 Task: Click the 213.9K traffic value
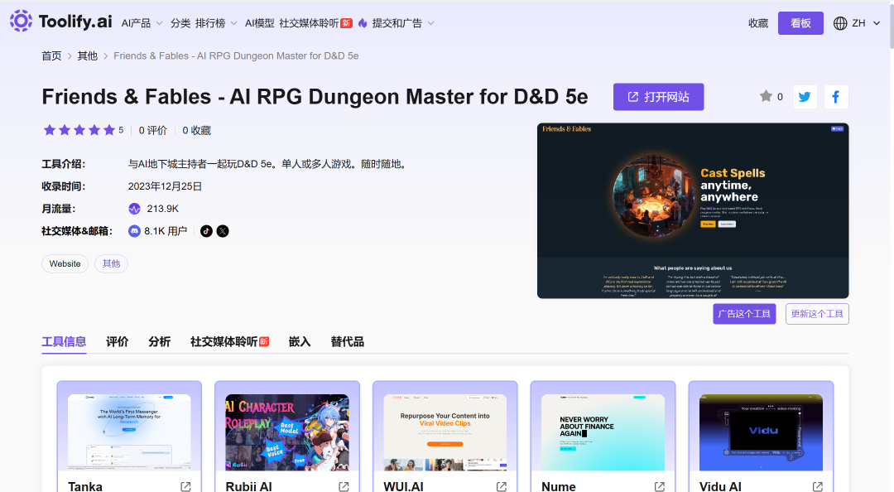click(162, 209)
